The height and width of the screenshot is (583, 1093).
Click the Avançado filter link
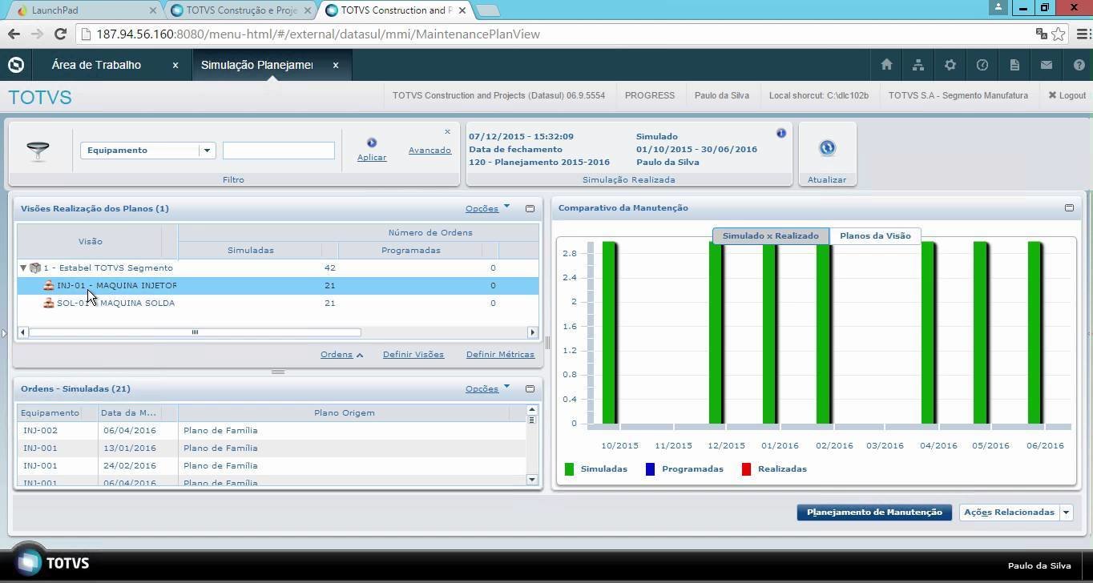(430, 150)
